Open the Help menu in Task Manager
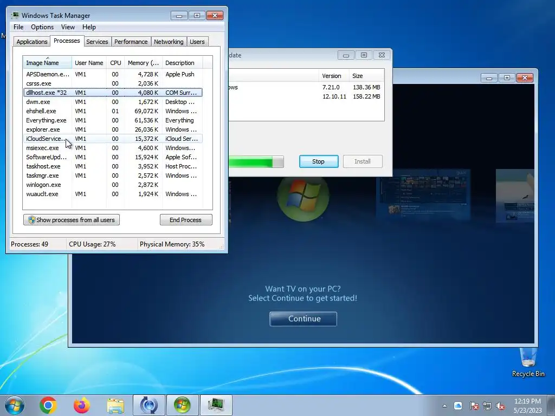This screenshot has width=555, height=416. click(x=89, y=27)
